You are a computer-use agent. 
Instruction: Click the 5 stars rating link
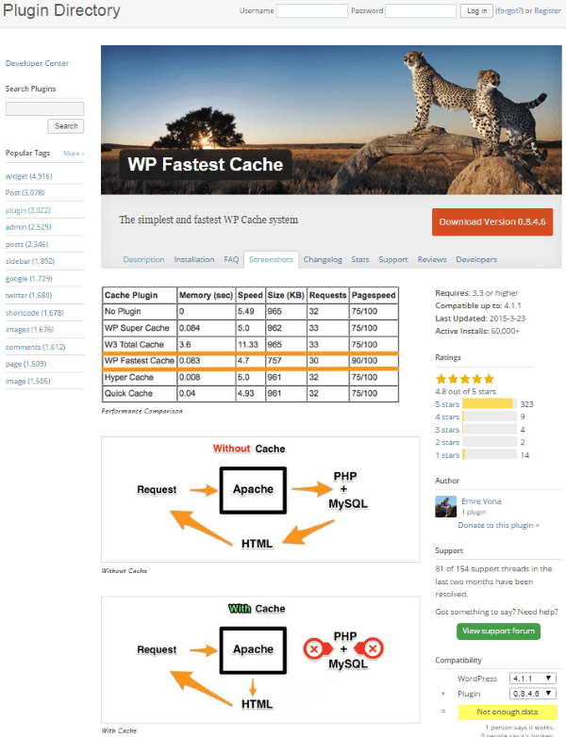pos(447,404)
